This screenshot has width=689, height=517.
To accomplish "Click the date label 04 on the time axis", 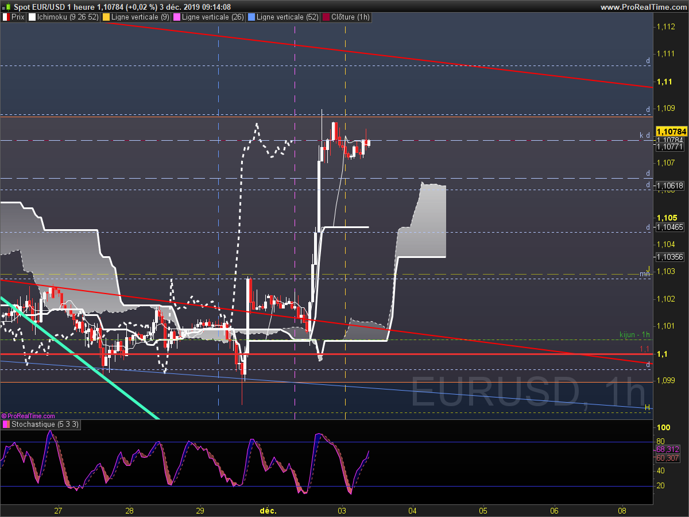I will point(413,510).
